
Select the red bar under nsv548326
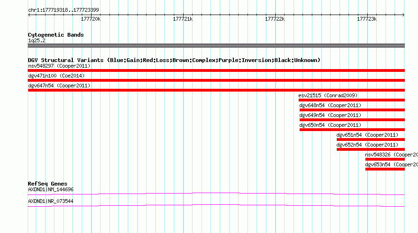point(385,159)
